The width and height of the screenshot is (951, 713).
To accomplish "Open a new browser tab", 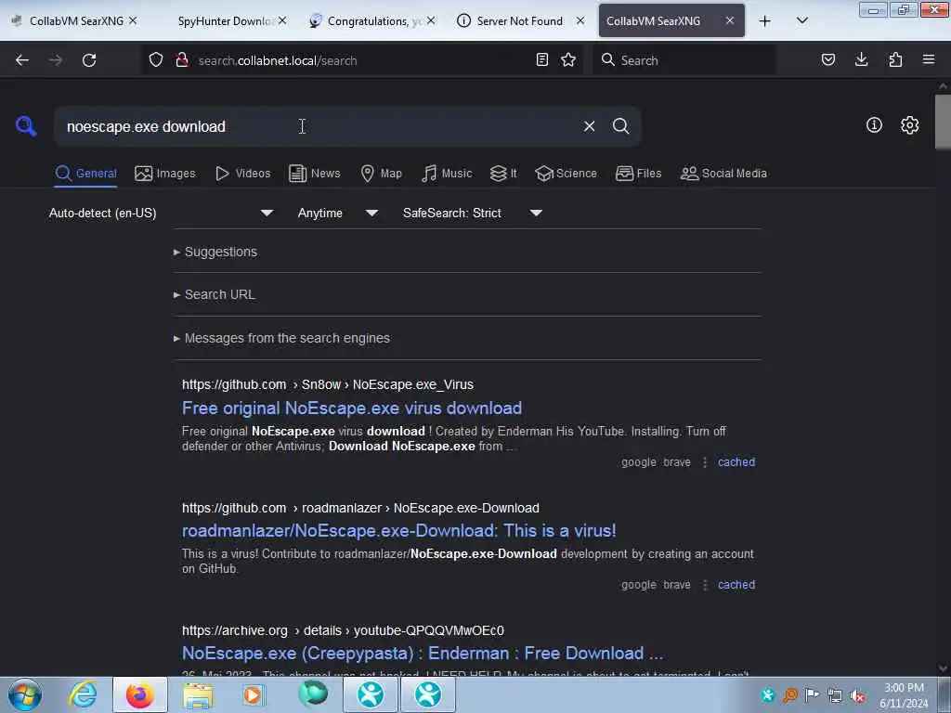I will tap(765, 21).
